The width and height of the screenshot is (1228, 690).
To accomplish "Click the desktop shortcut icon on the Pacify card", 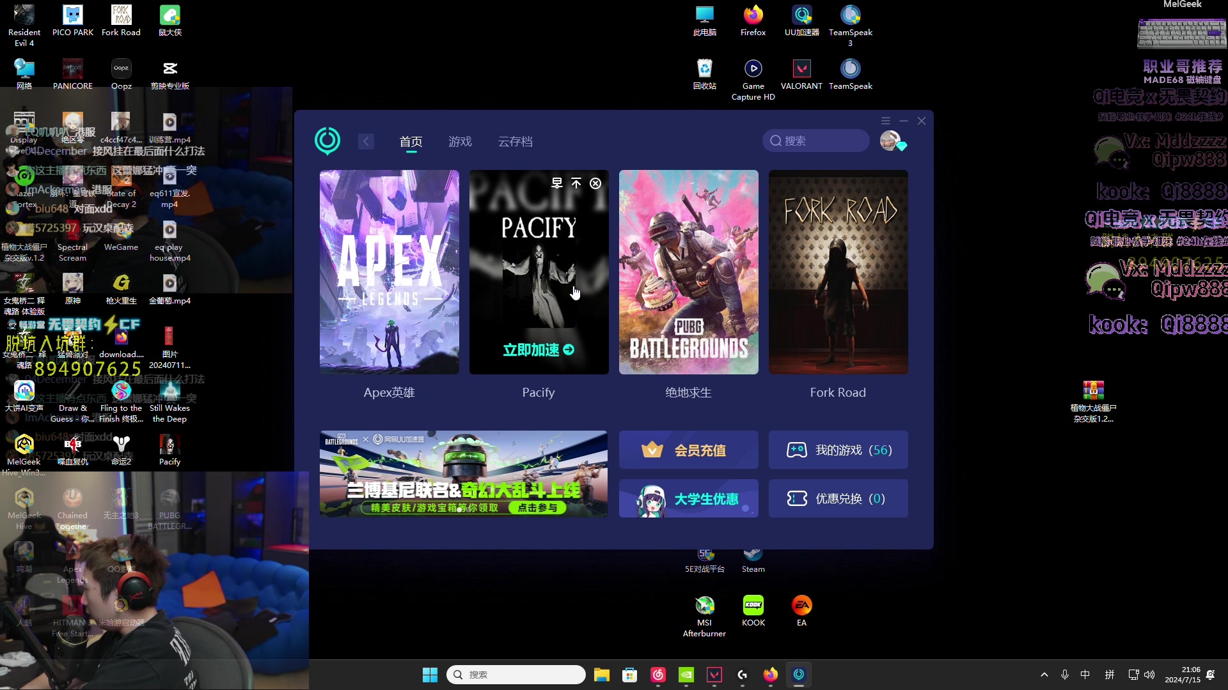I will point(557,183).
